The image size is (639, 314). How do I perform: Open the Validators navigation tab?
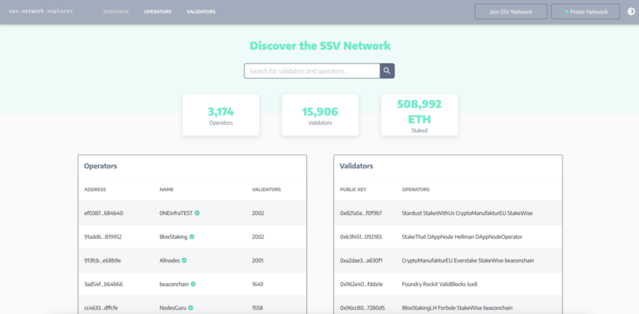pos(201,12)
